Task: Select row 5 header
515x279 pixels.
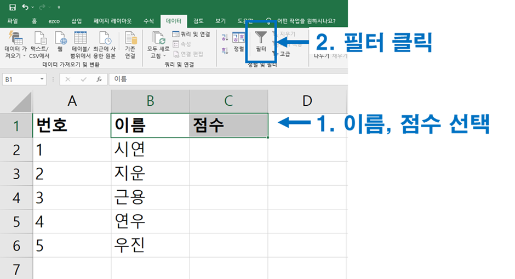Action: click(x=16, y=221)
